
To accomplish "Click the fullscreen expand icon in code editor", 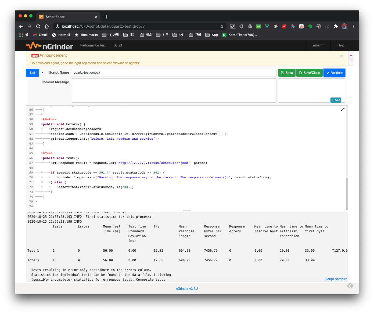I will [x=343, y=109].
